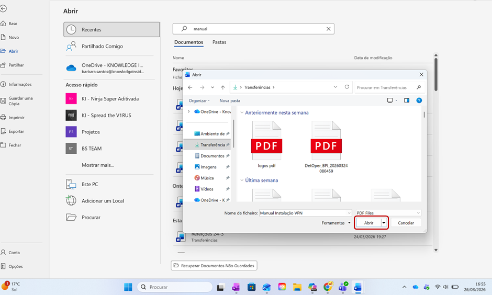Open the blue help icon in the dialog
The width and height of the screenshot is (492, 295).
click(x=419, y=100)
